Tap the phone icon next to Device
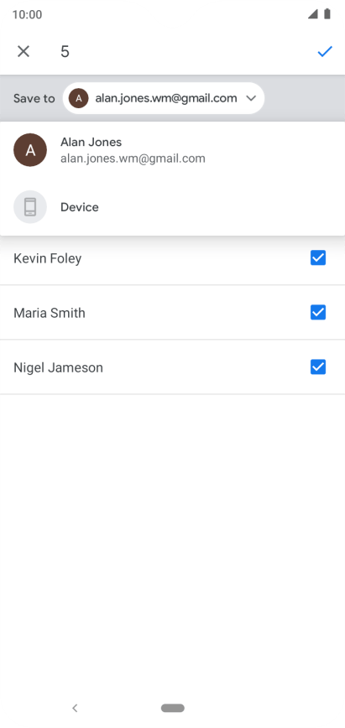The image size is (345, 728). tap(30, 207)
